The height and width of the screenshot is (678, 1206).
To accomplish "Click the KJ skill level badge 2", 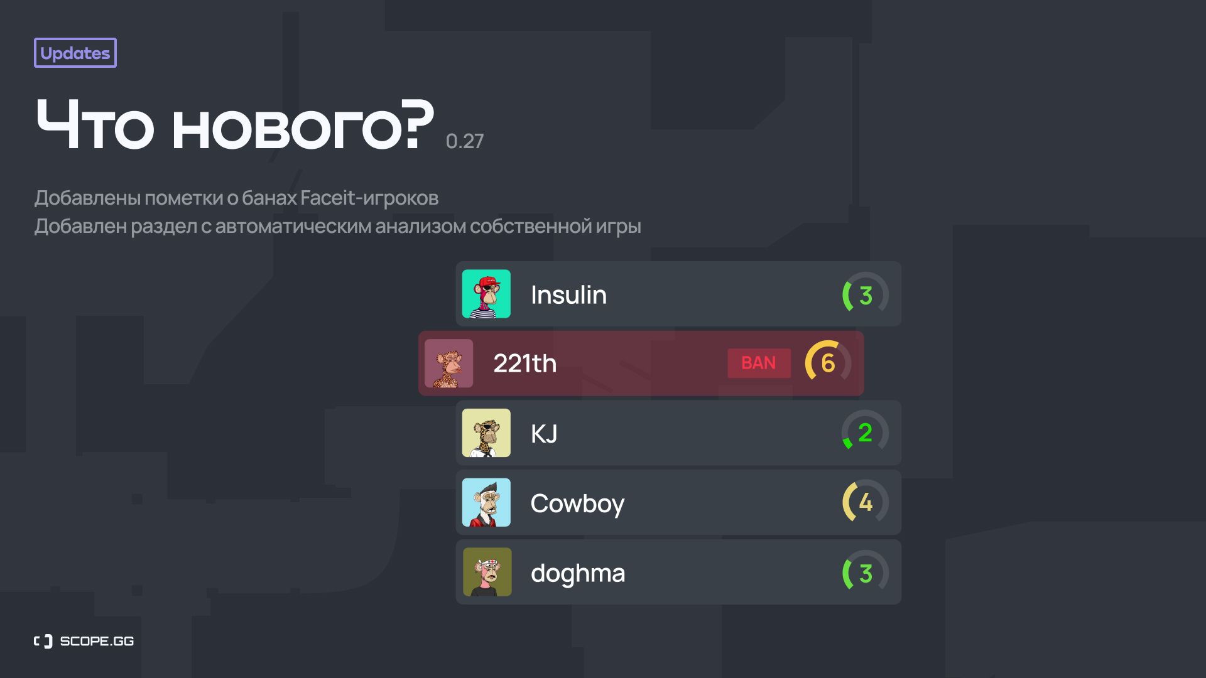I will [861, 432].
